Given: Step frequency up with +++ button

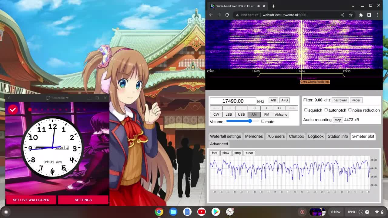Looking at the screenshot, I should 292,108.
